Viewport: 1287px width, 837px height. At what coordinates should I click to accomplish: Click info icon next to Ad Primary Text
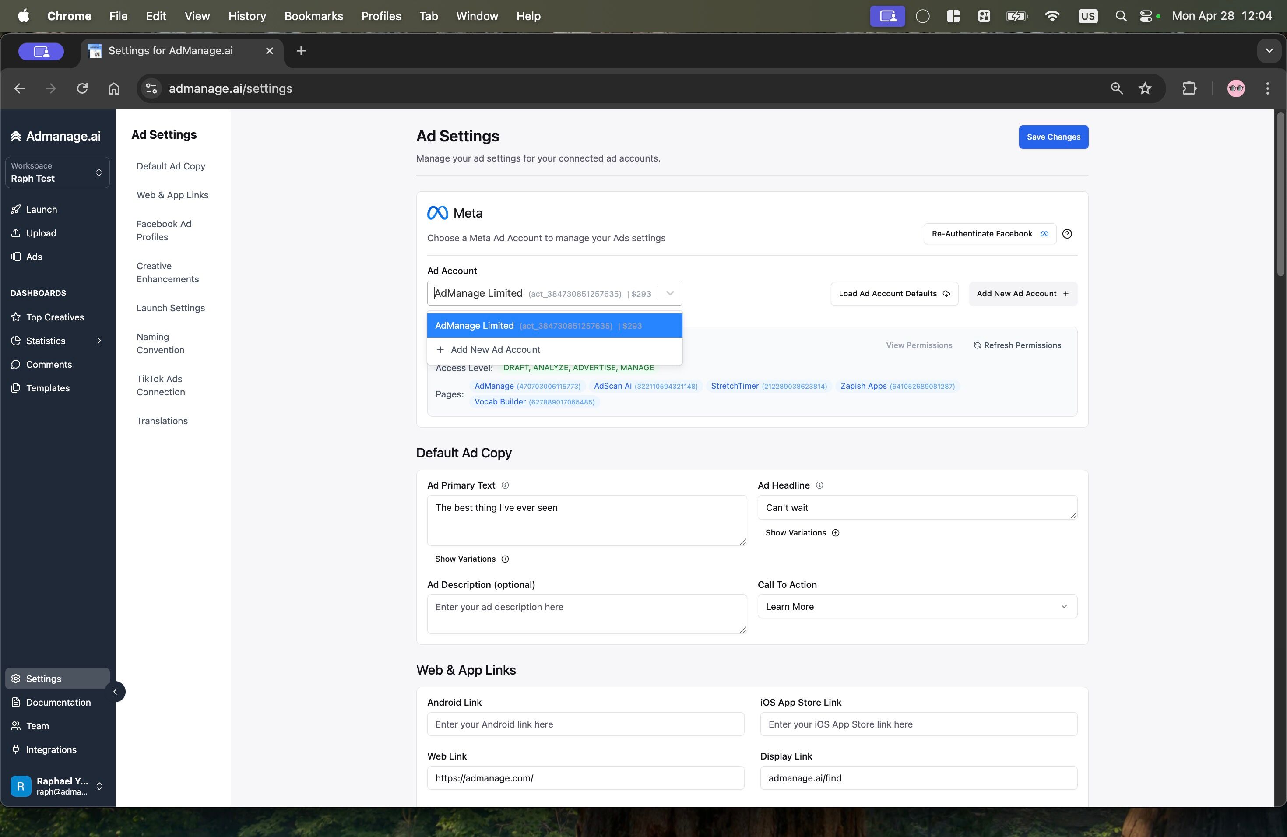click(505, 485)
